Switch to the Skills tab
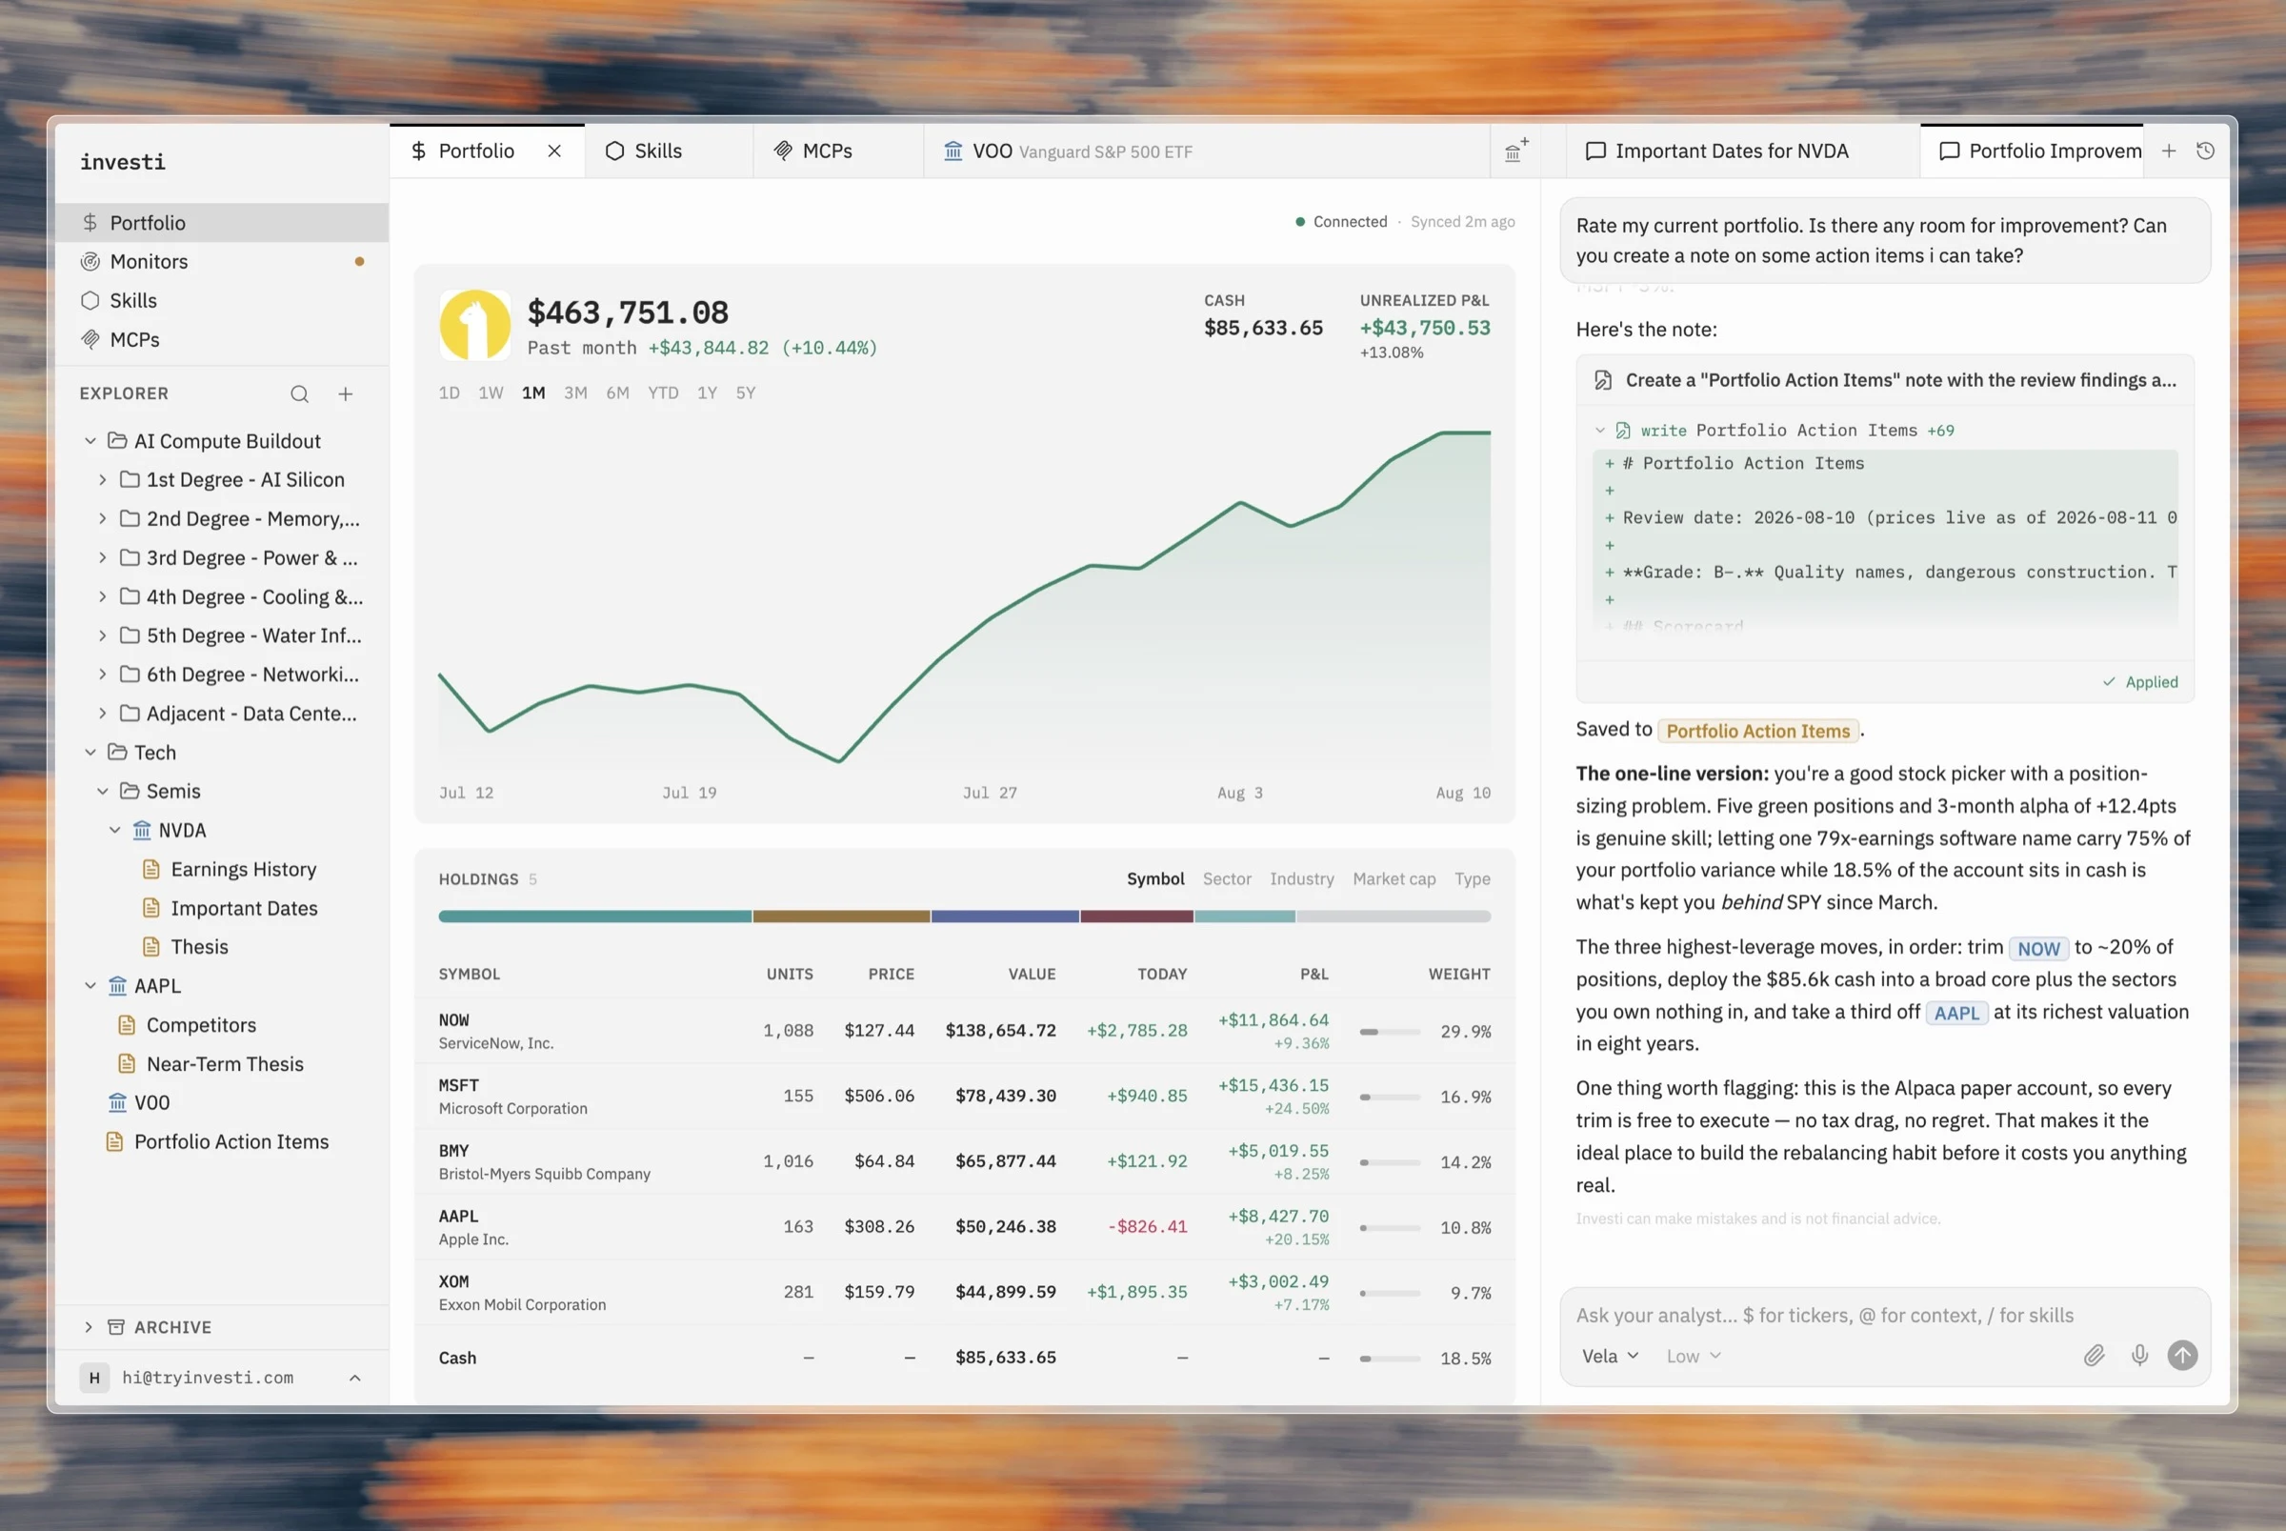 pyautogui.click(x=669, y=151)
